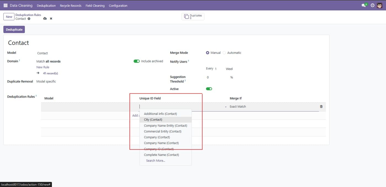Toggle the Active switch
Screen dimensions: 386x187
pyautogui.click(x=209, y=89)
